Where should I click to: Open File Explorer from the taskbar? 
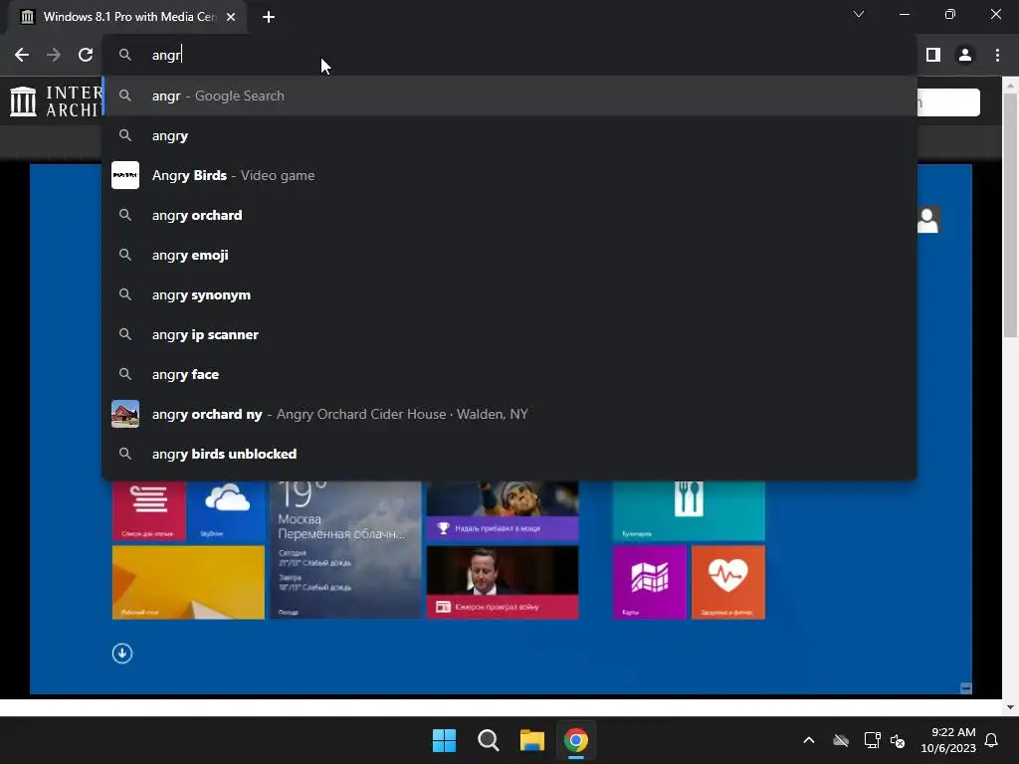tap(532, 740)
